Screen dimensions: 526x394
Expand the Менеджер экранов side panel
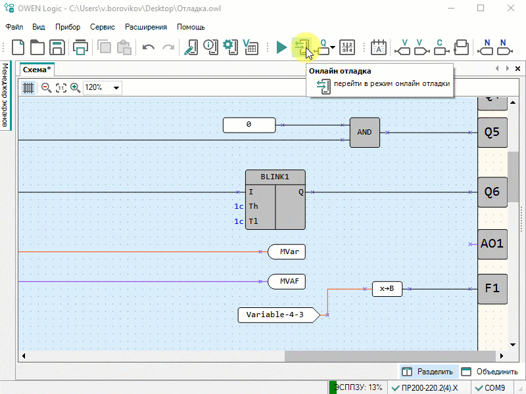tap(5, 95)
